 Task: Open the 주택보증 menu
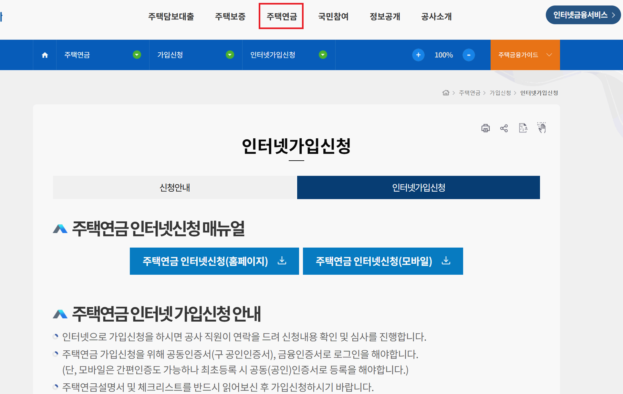pos(230,16)
